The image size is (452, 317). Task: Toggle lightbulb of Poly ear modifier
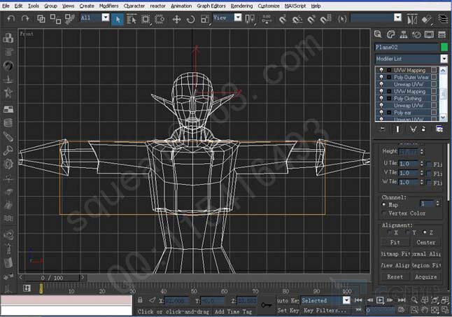[x=381, y=113]
